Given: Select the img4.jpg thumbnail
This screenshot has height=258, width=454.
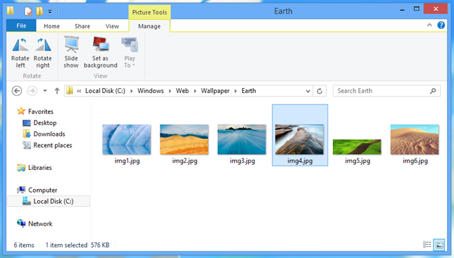Looking at the screenshot, I should click(x=299, y=140).
